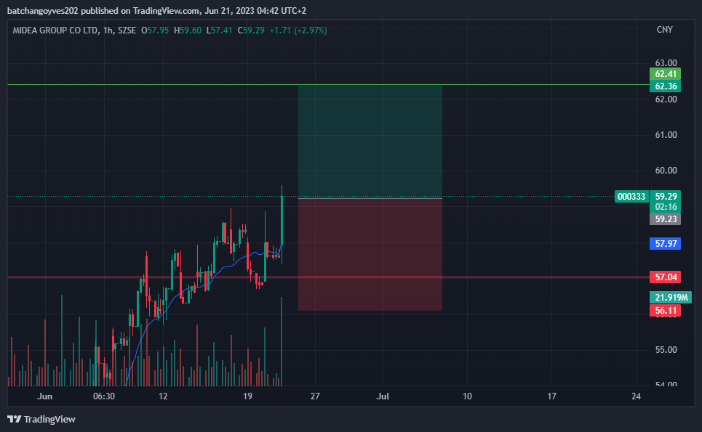Click the C59.29 close value in header
The height and width of the screenshot is (432, 702).
click(251, 30)
